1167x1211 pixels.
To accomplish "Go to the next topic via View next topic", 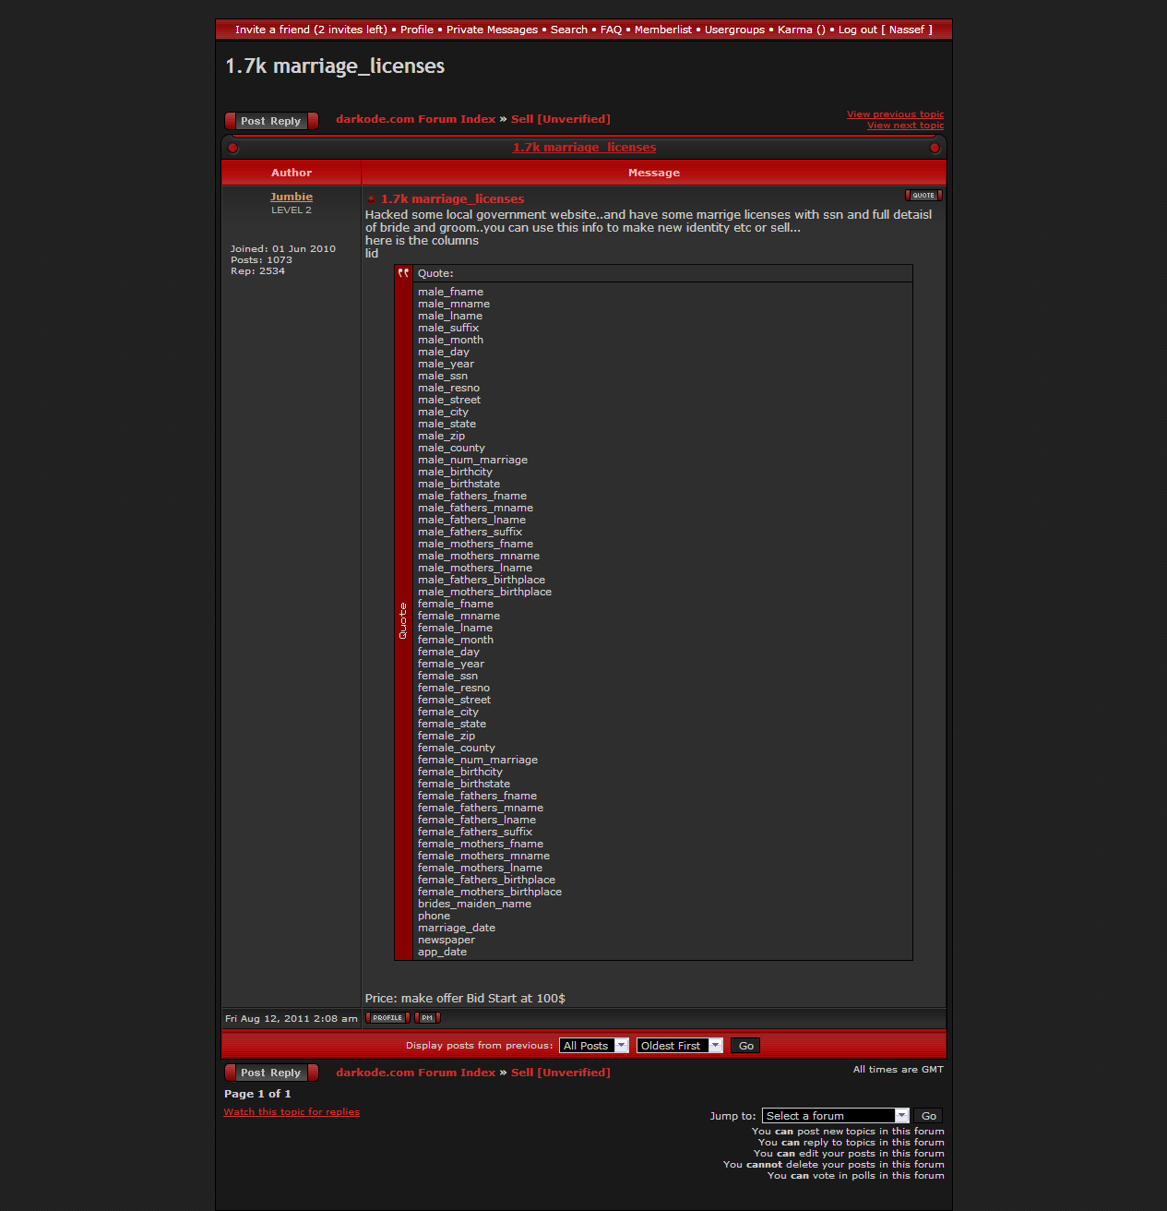I will coord(905,126).
